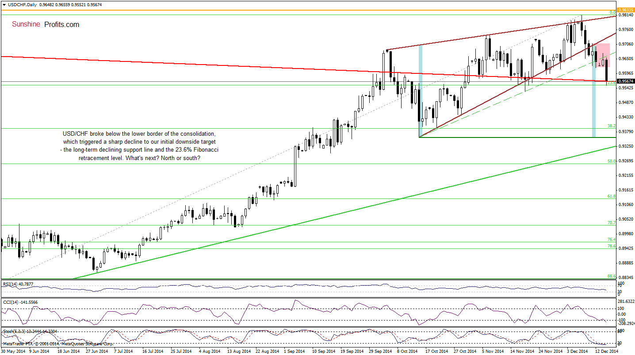Click the 1 Sep 2014 date label
The width and height of the screenshot is (635, 355).
coord(295,351)
